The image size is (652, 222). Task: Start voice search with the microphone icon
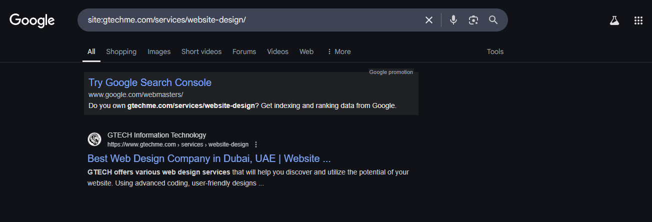(453, 20)
